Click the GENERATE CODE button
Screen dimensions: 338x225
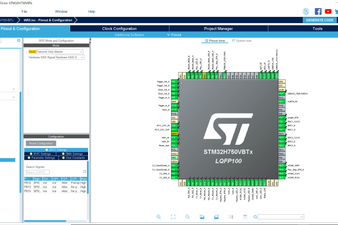(x=320, y=20)
